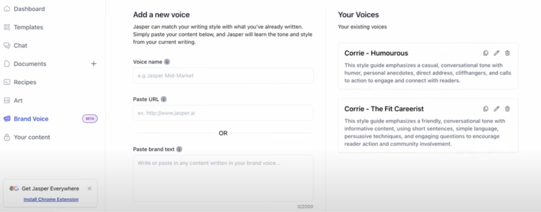Dismiss the Get Jasper Everywhere banner
Screen dimensions: 541x212
89,188
